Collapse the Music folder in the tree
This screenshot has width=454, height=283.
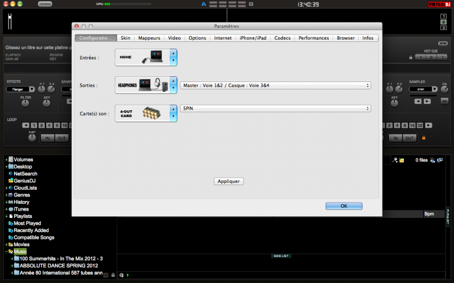tap(7, 251)
